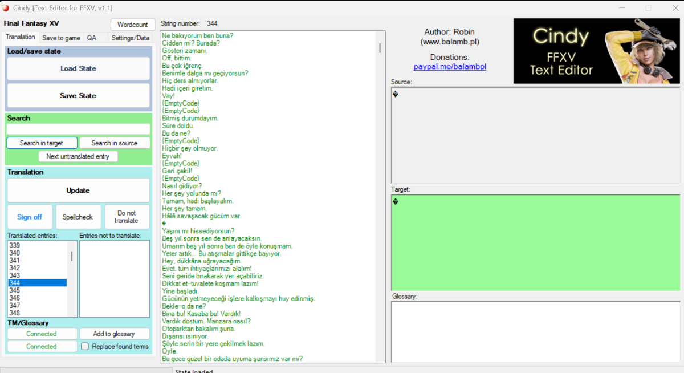This screenshot has width=684, height=373.
Task: Click the Save State button
Action: (78, 96)
